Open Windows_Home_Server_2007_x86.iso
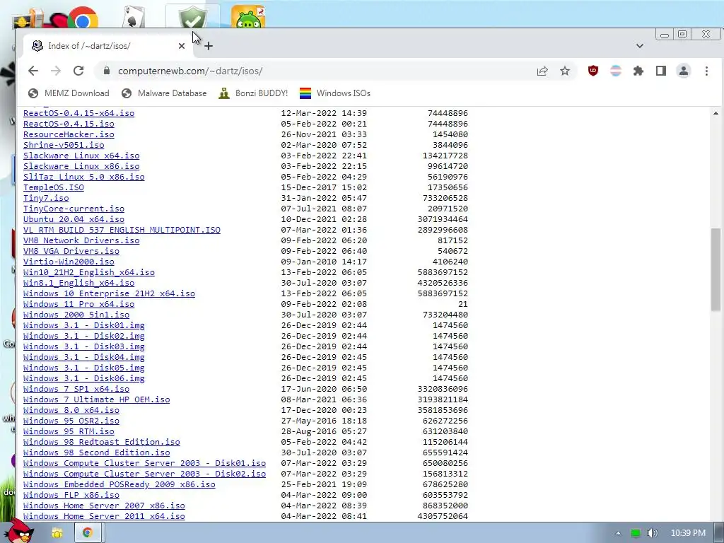724x543 pixels. coord(104,506)
